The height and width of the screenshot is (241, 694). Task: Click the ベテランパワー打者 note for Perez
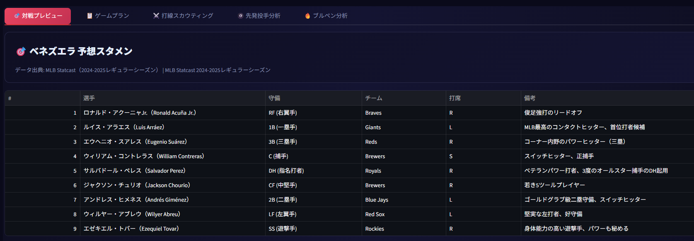607,171
